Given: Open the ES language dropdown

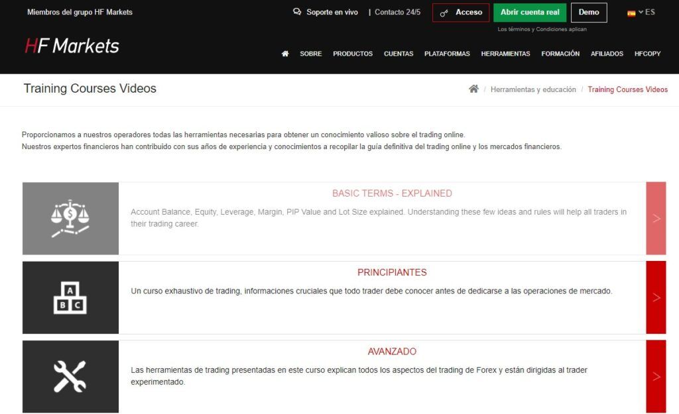Looking at the screenshot, I should click(x=647, y=12).
